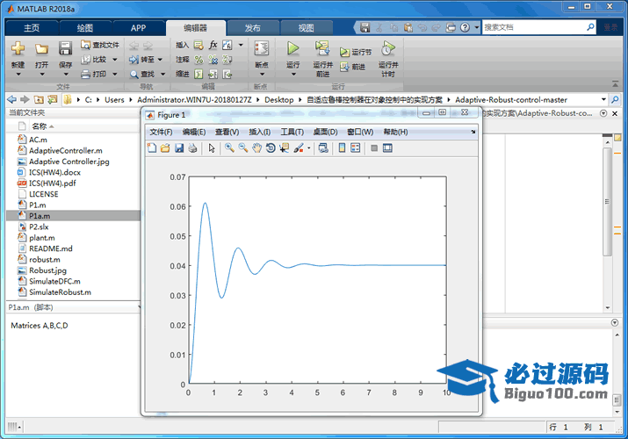628x439 pixels.
Task: Open Insert (插入) menu in Figure 1
Action: click(x=259, y=132)
